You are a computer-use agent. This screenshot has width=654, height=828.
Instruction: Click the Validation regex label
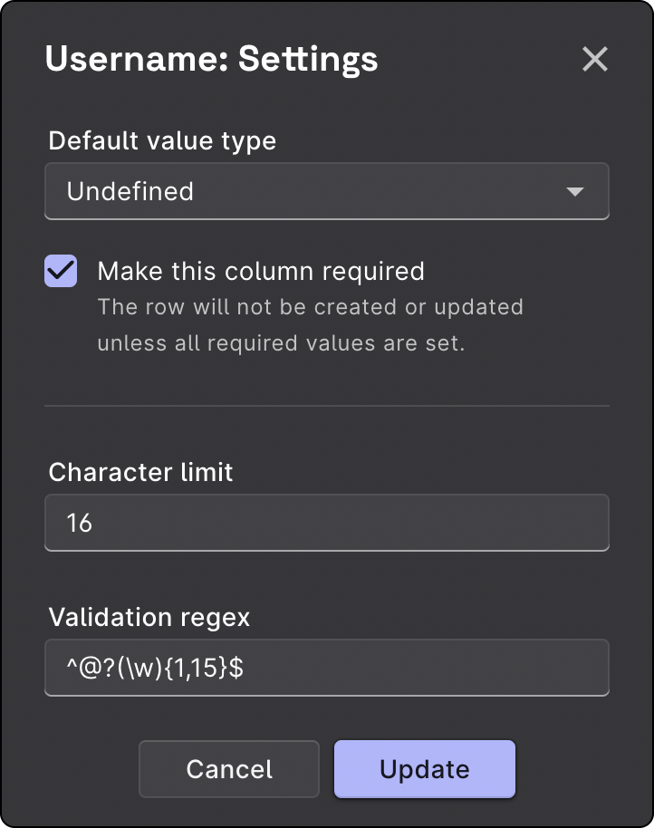pyautogui.click(x=149, y=617)
